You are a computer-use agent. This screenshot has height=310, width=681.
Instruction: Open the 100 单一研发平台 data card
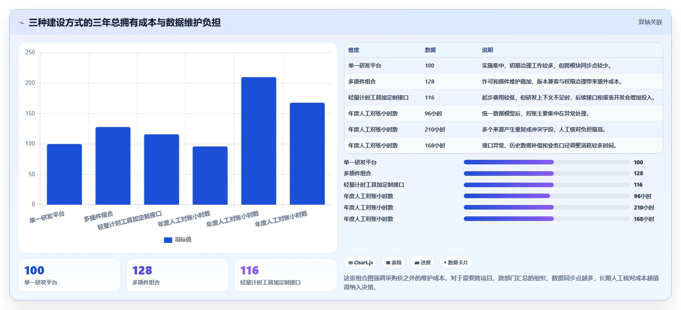[x=70, y=275]
